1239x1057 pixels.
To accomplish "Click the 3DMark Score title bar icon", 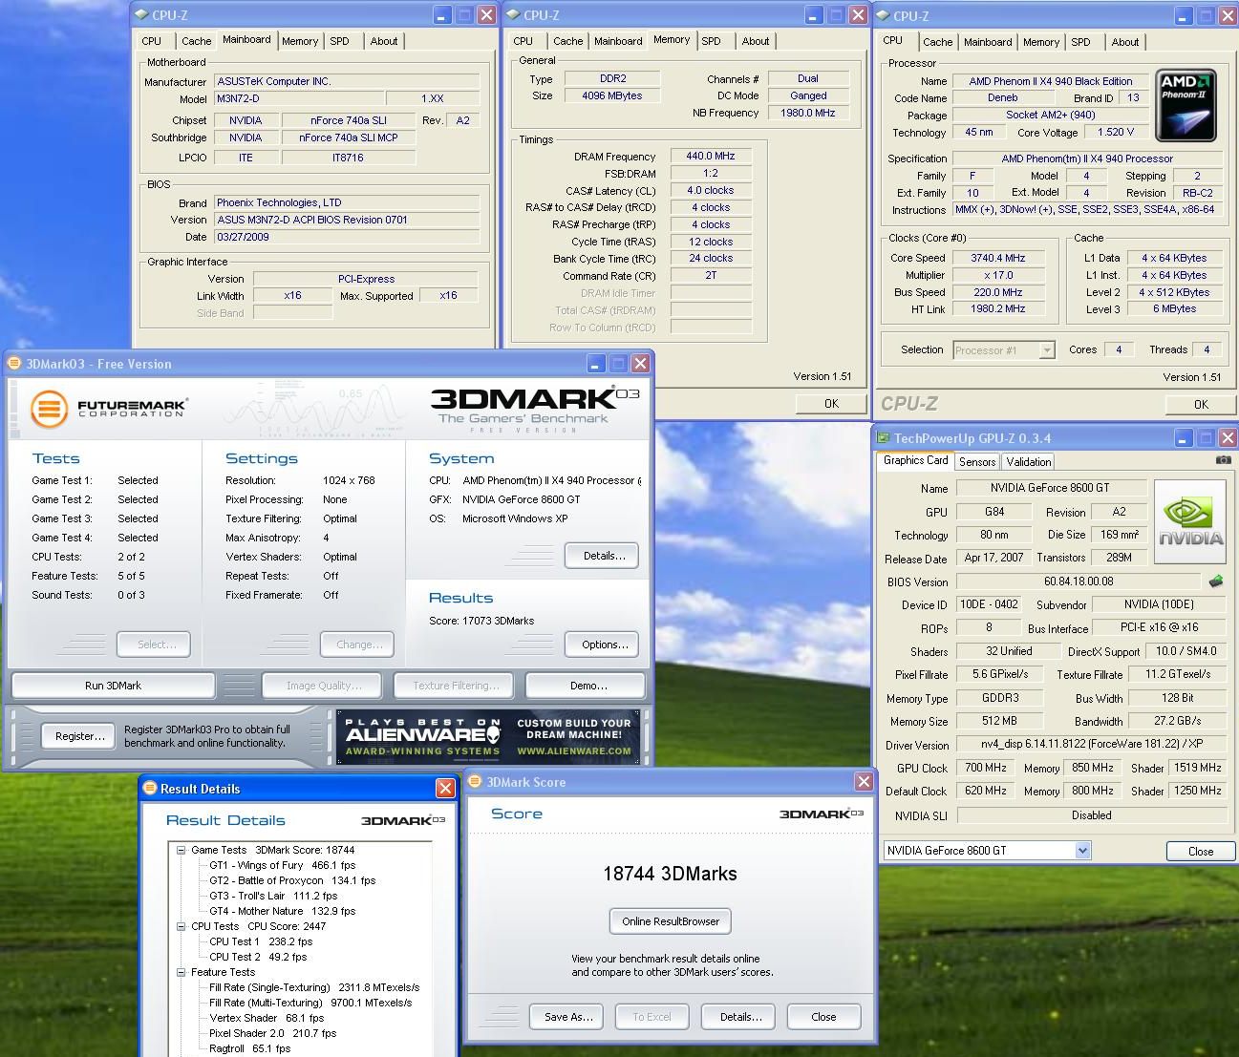I will (x=475, y=781).
